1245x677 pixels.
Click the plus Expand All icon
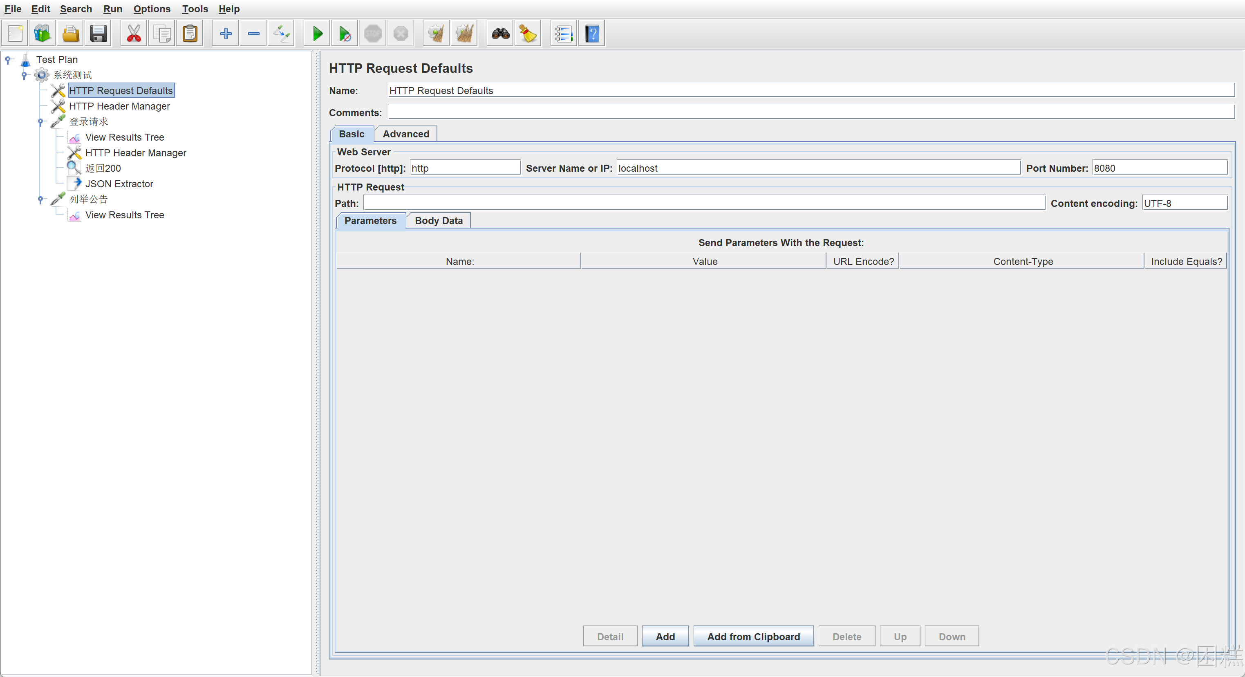(225, 34)
